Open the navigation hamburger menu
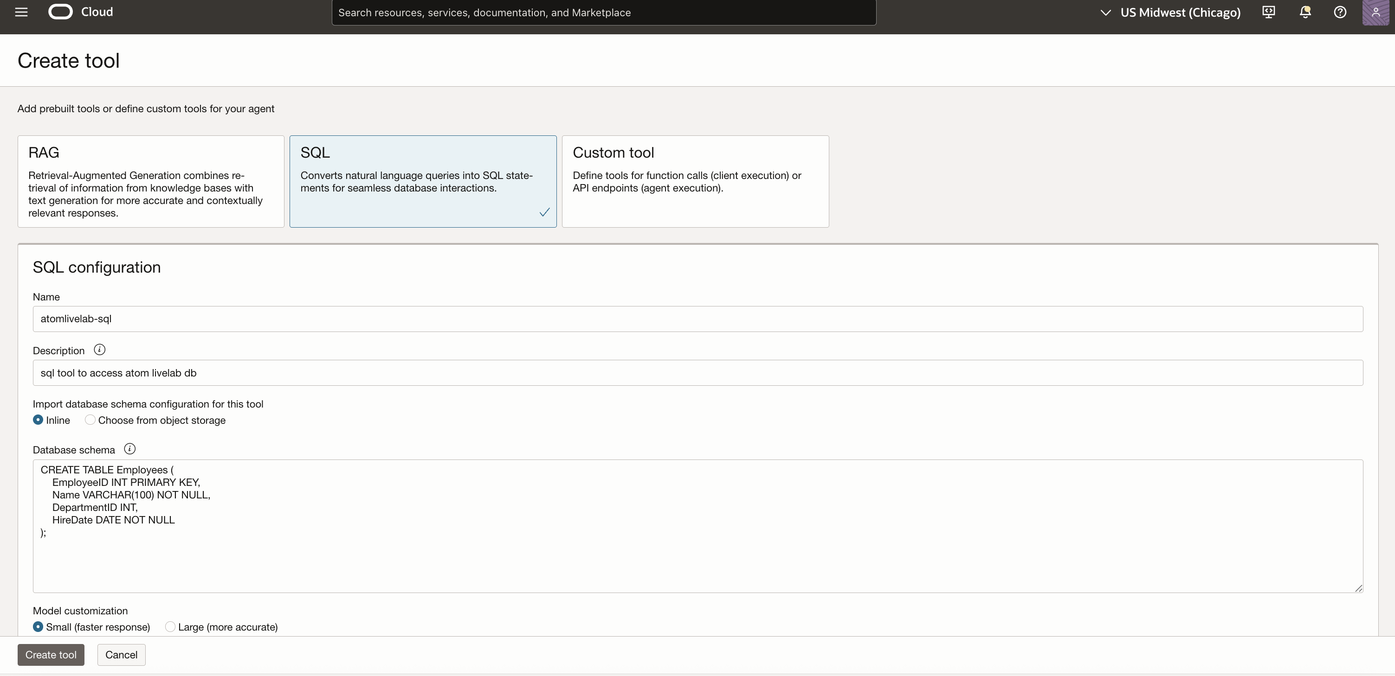 tap(21, 12)
